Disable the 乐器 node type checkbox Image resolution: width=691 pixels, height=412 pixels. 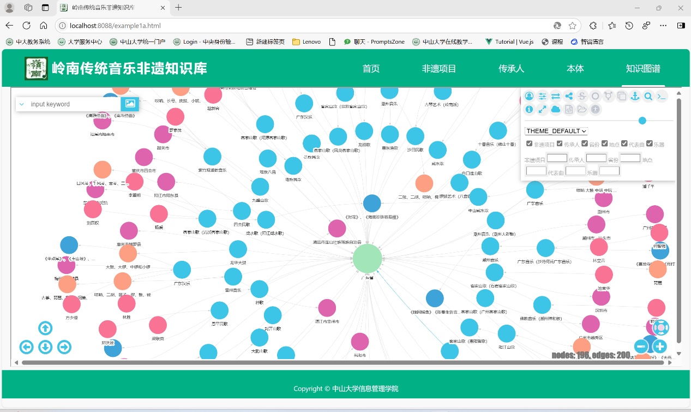649,144
